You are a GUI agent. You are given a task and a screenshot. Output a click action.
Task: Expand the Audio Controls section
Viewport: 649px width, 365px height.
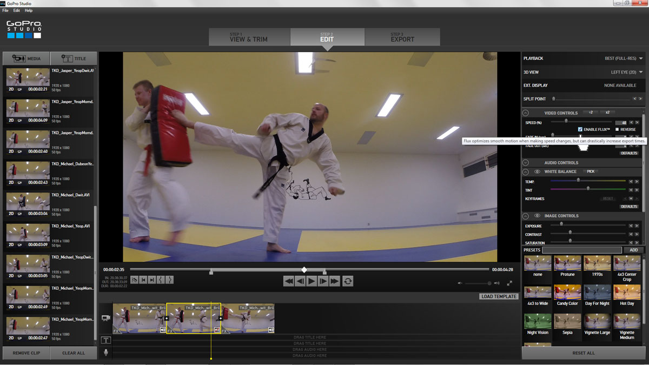(525, 163)
